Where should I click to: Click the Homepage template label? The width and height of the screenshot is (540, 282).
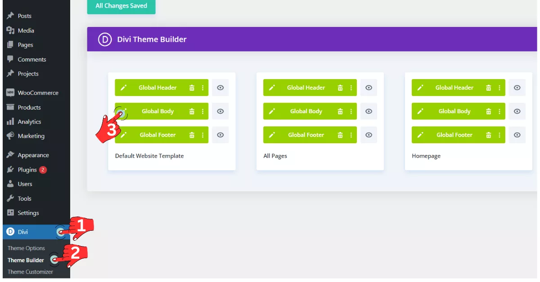tap(426, 156)
